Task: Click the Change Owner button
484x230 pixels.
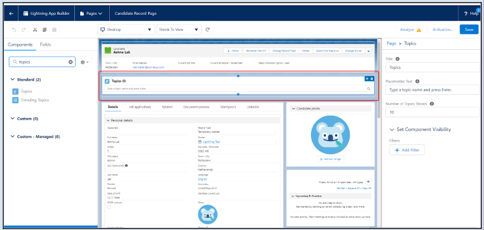Action: [x=354, y=51]
